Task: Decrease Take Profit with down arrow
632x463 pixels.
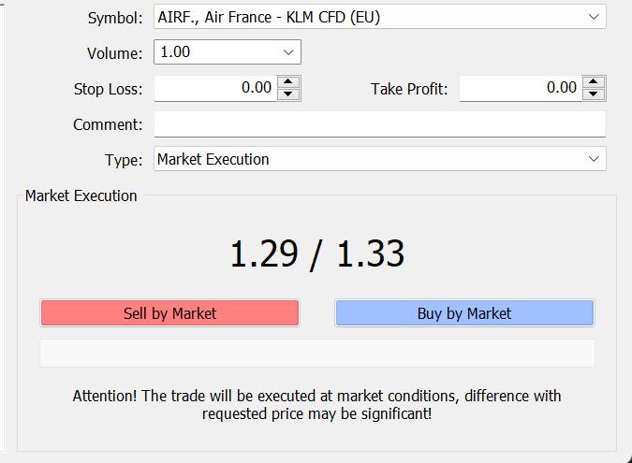Action: click(594, 94)
